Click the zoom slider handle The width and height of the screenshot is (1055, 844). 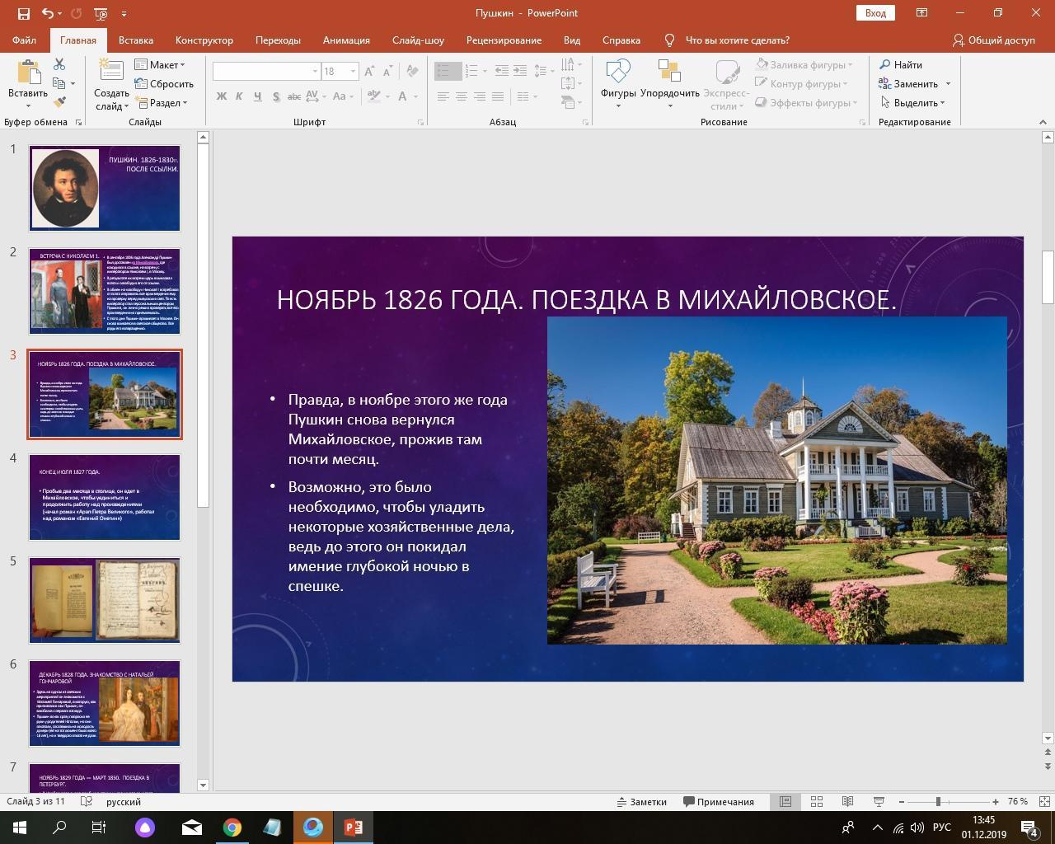pos(938,802)
